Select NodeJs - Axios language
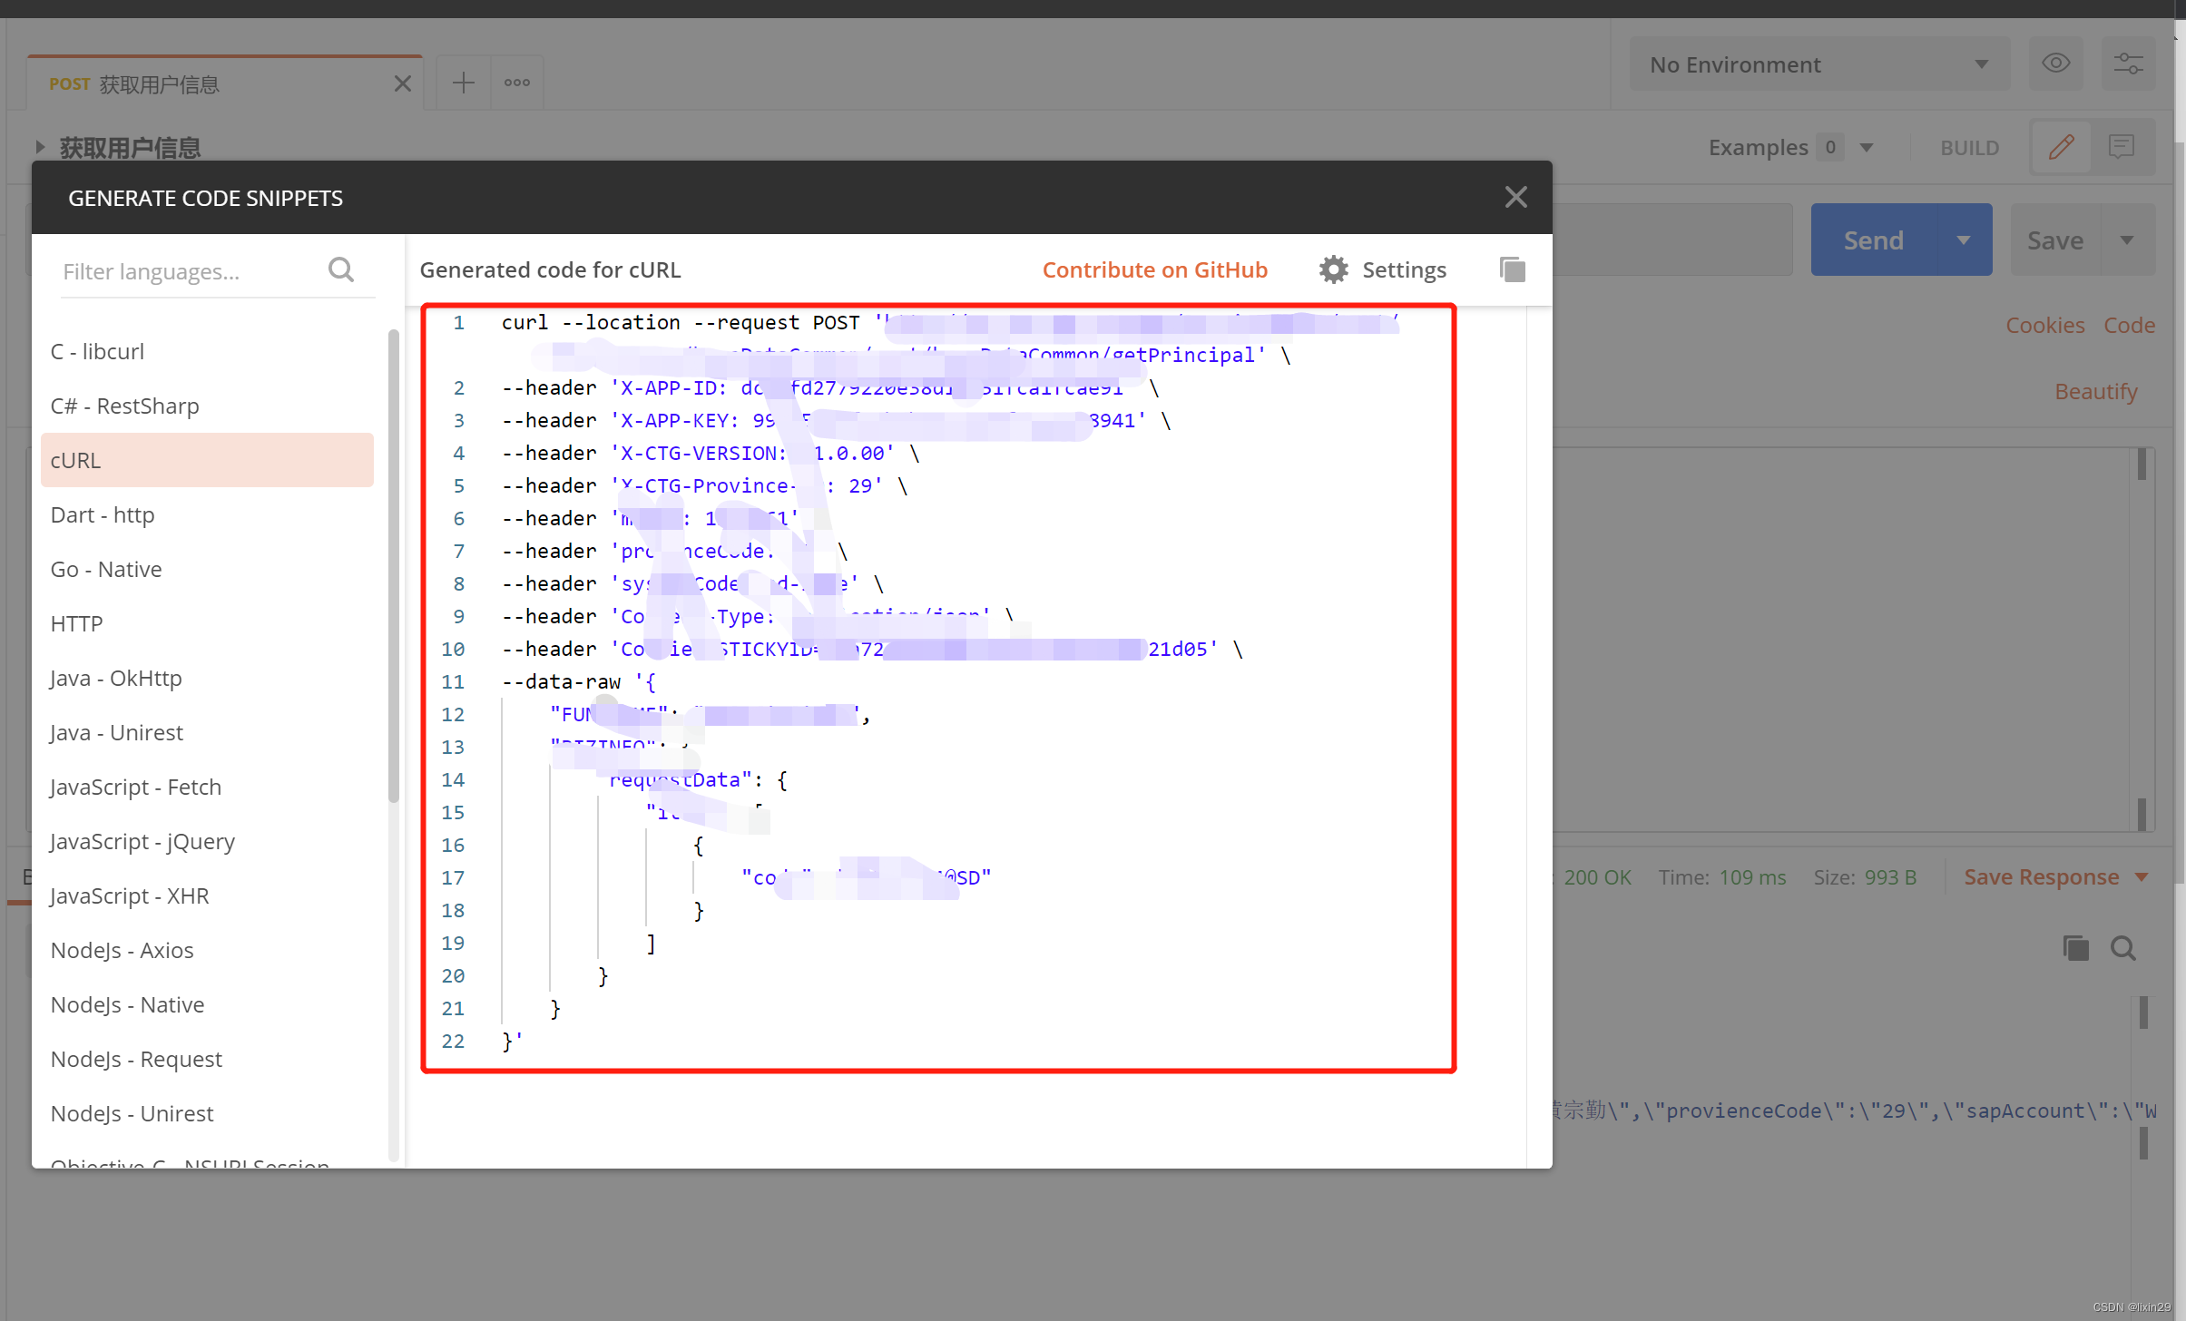The height and width of the screenshot is (1321, 2186). pyautogui.click(x=123, y=950)
